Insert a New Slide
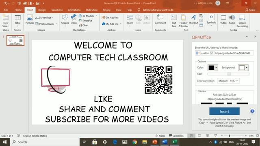 6,21
